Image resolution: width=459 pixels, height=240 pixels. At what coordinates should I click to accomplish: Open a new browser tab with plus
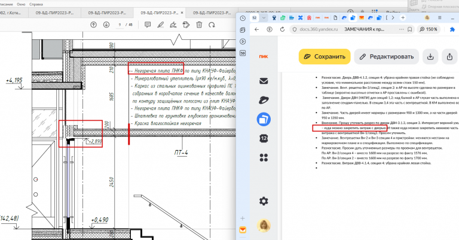click(403, 18)
